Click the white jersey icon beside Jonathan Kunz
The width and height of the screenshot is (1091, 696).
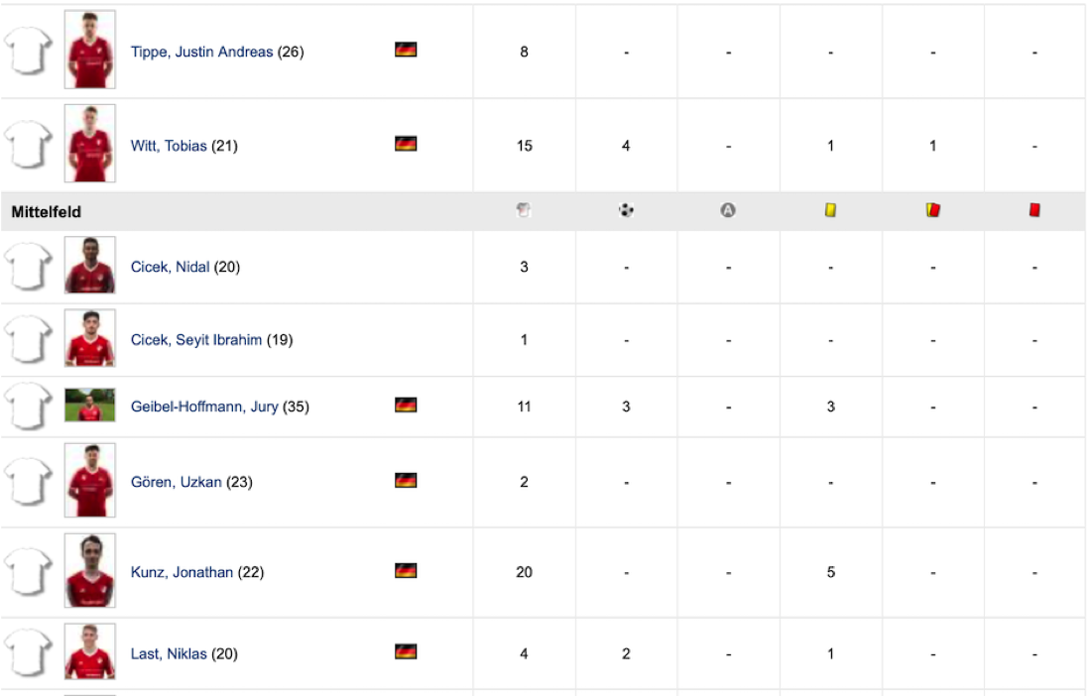point(29,572)
